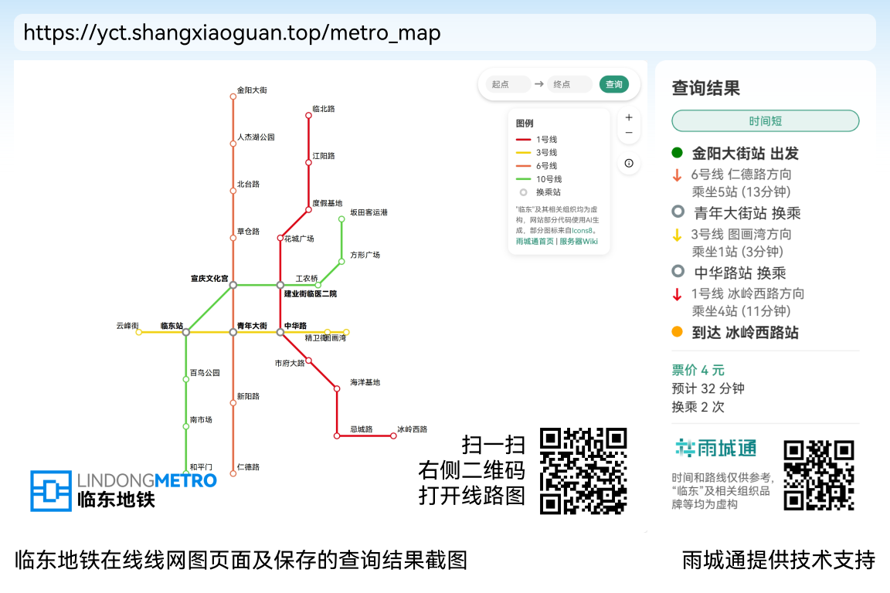Click the orange 6号线 legend swatch
The height and width of the screenshot is (593, 890).
pyautogui.click(x=523, y=166)
